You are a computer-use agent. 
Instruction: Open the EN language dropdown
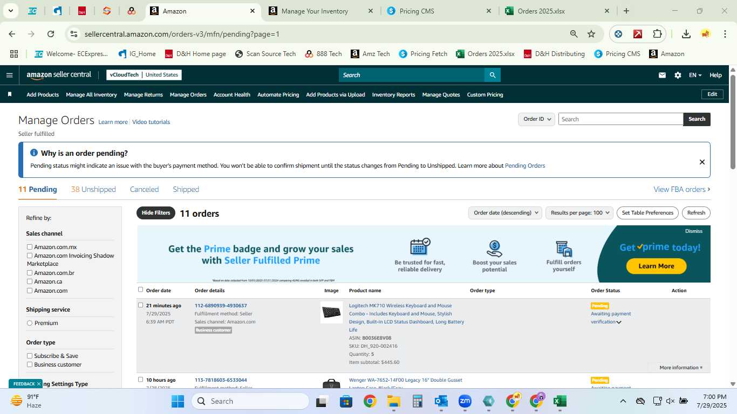[x=695, y=75]
